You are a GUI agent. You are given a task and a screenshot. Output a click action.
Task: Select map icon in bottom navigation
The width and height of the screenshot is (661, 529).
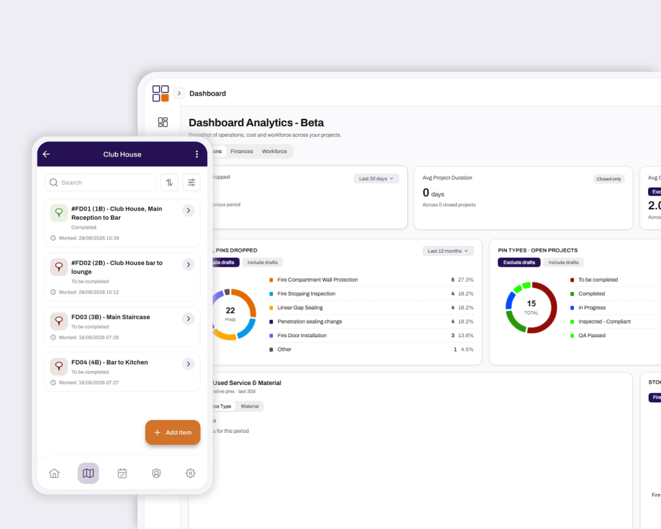(x=88, y=473)
